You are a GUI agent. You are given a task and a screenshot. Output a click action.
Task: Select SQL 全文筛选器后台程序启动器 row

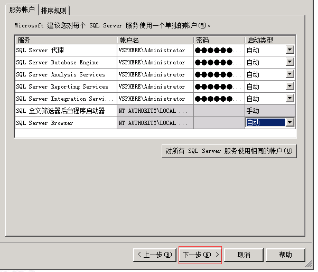(66, 111)
